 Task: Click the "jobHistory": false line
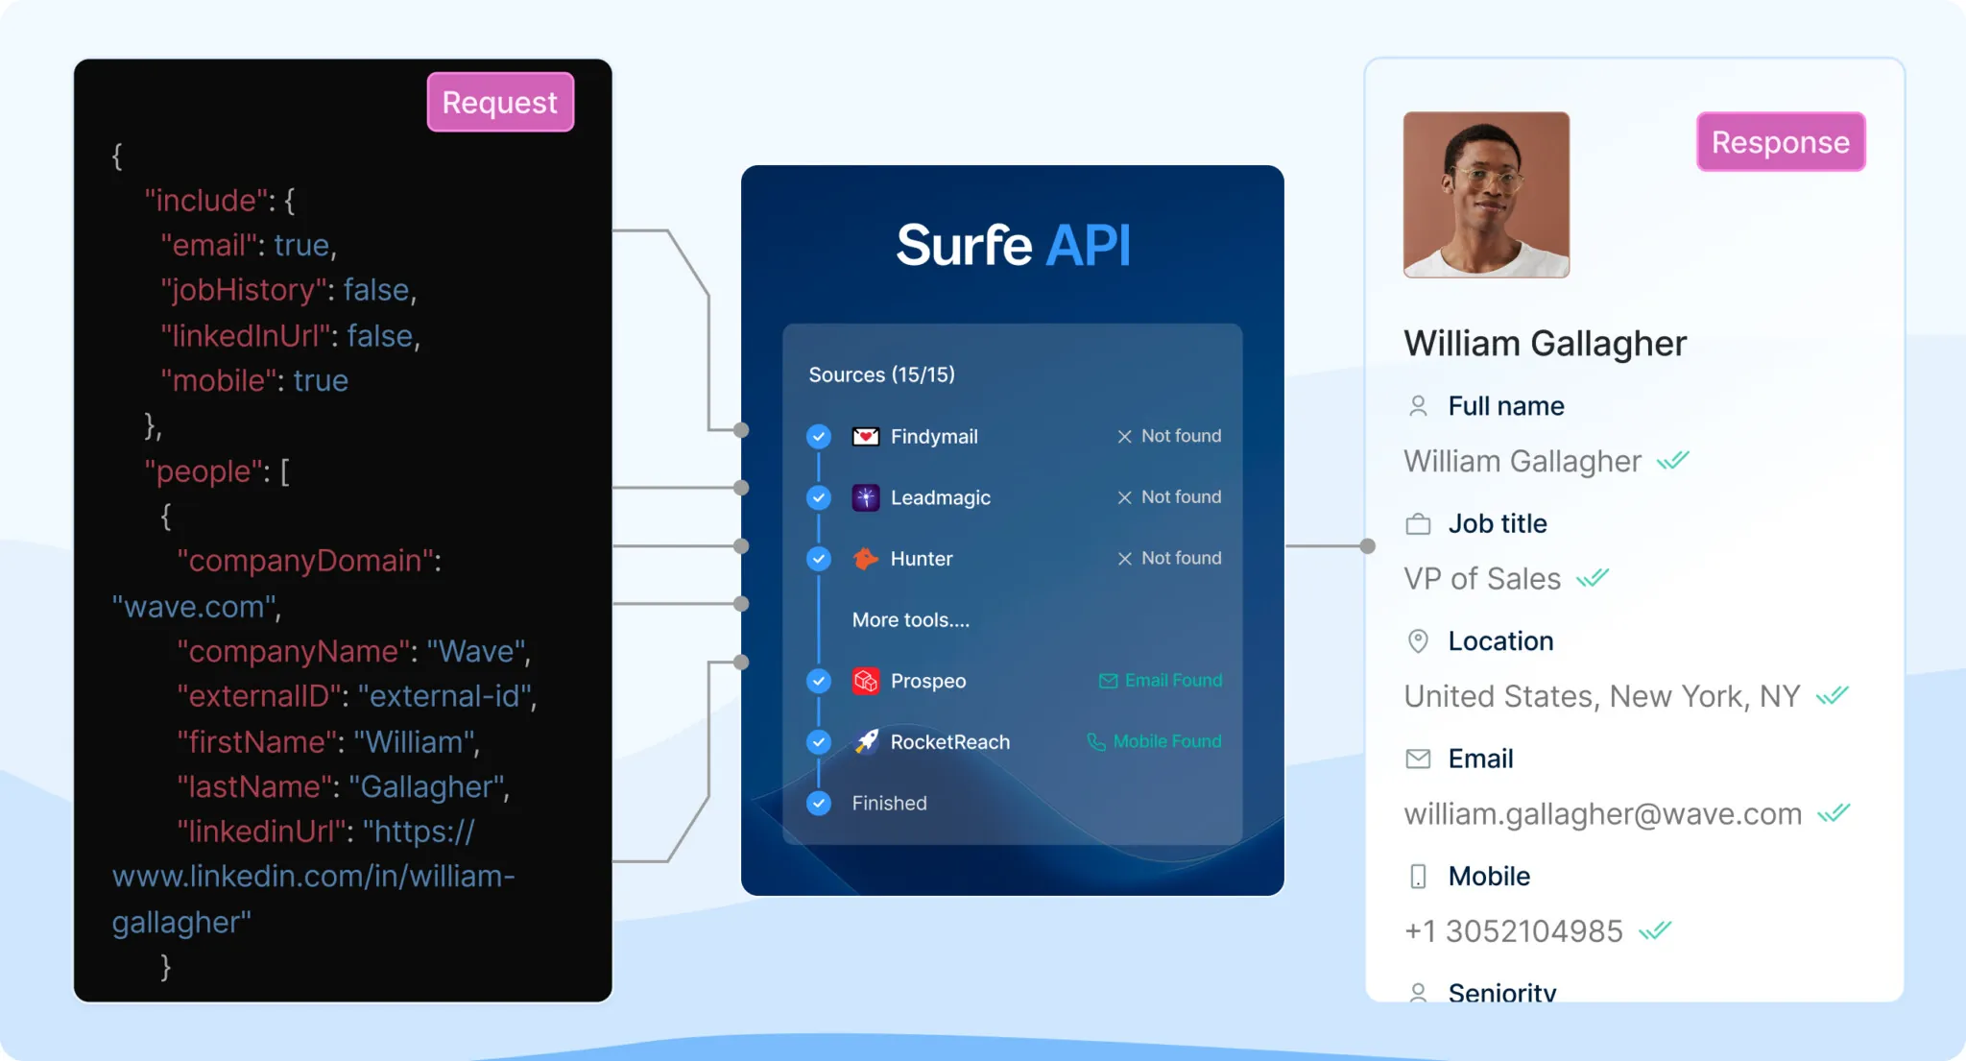click(289, 290)
